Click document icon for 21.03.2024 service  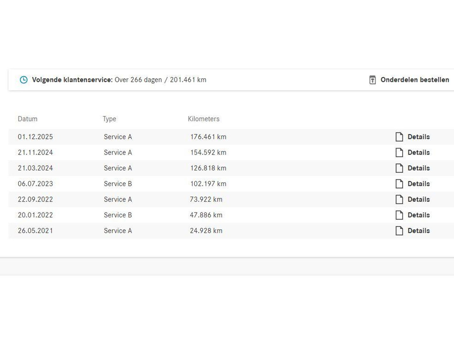coord(399,168)
